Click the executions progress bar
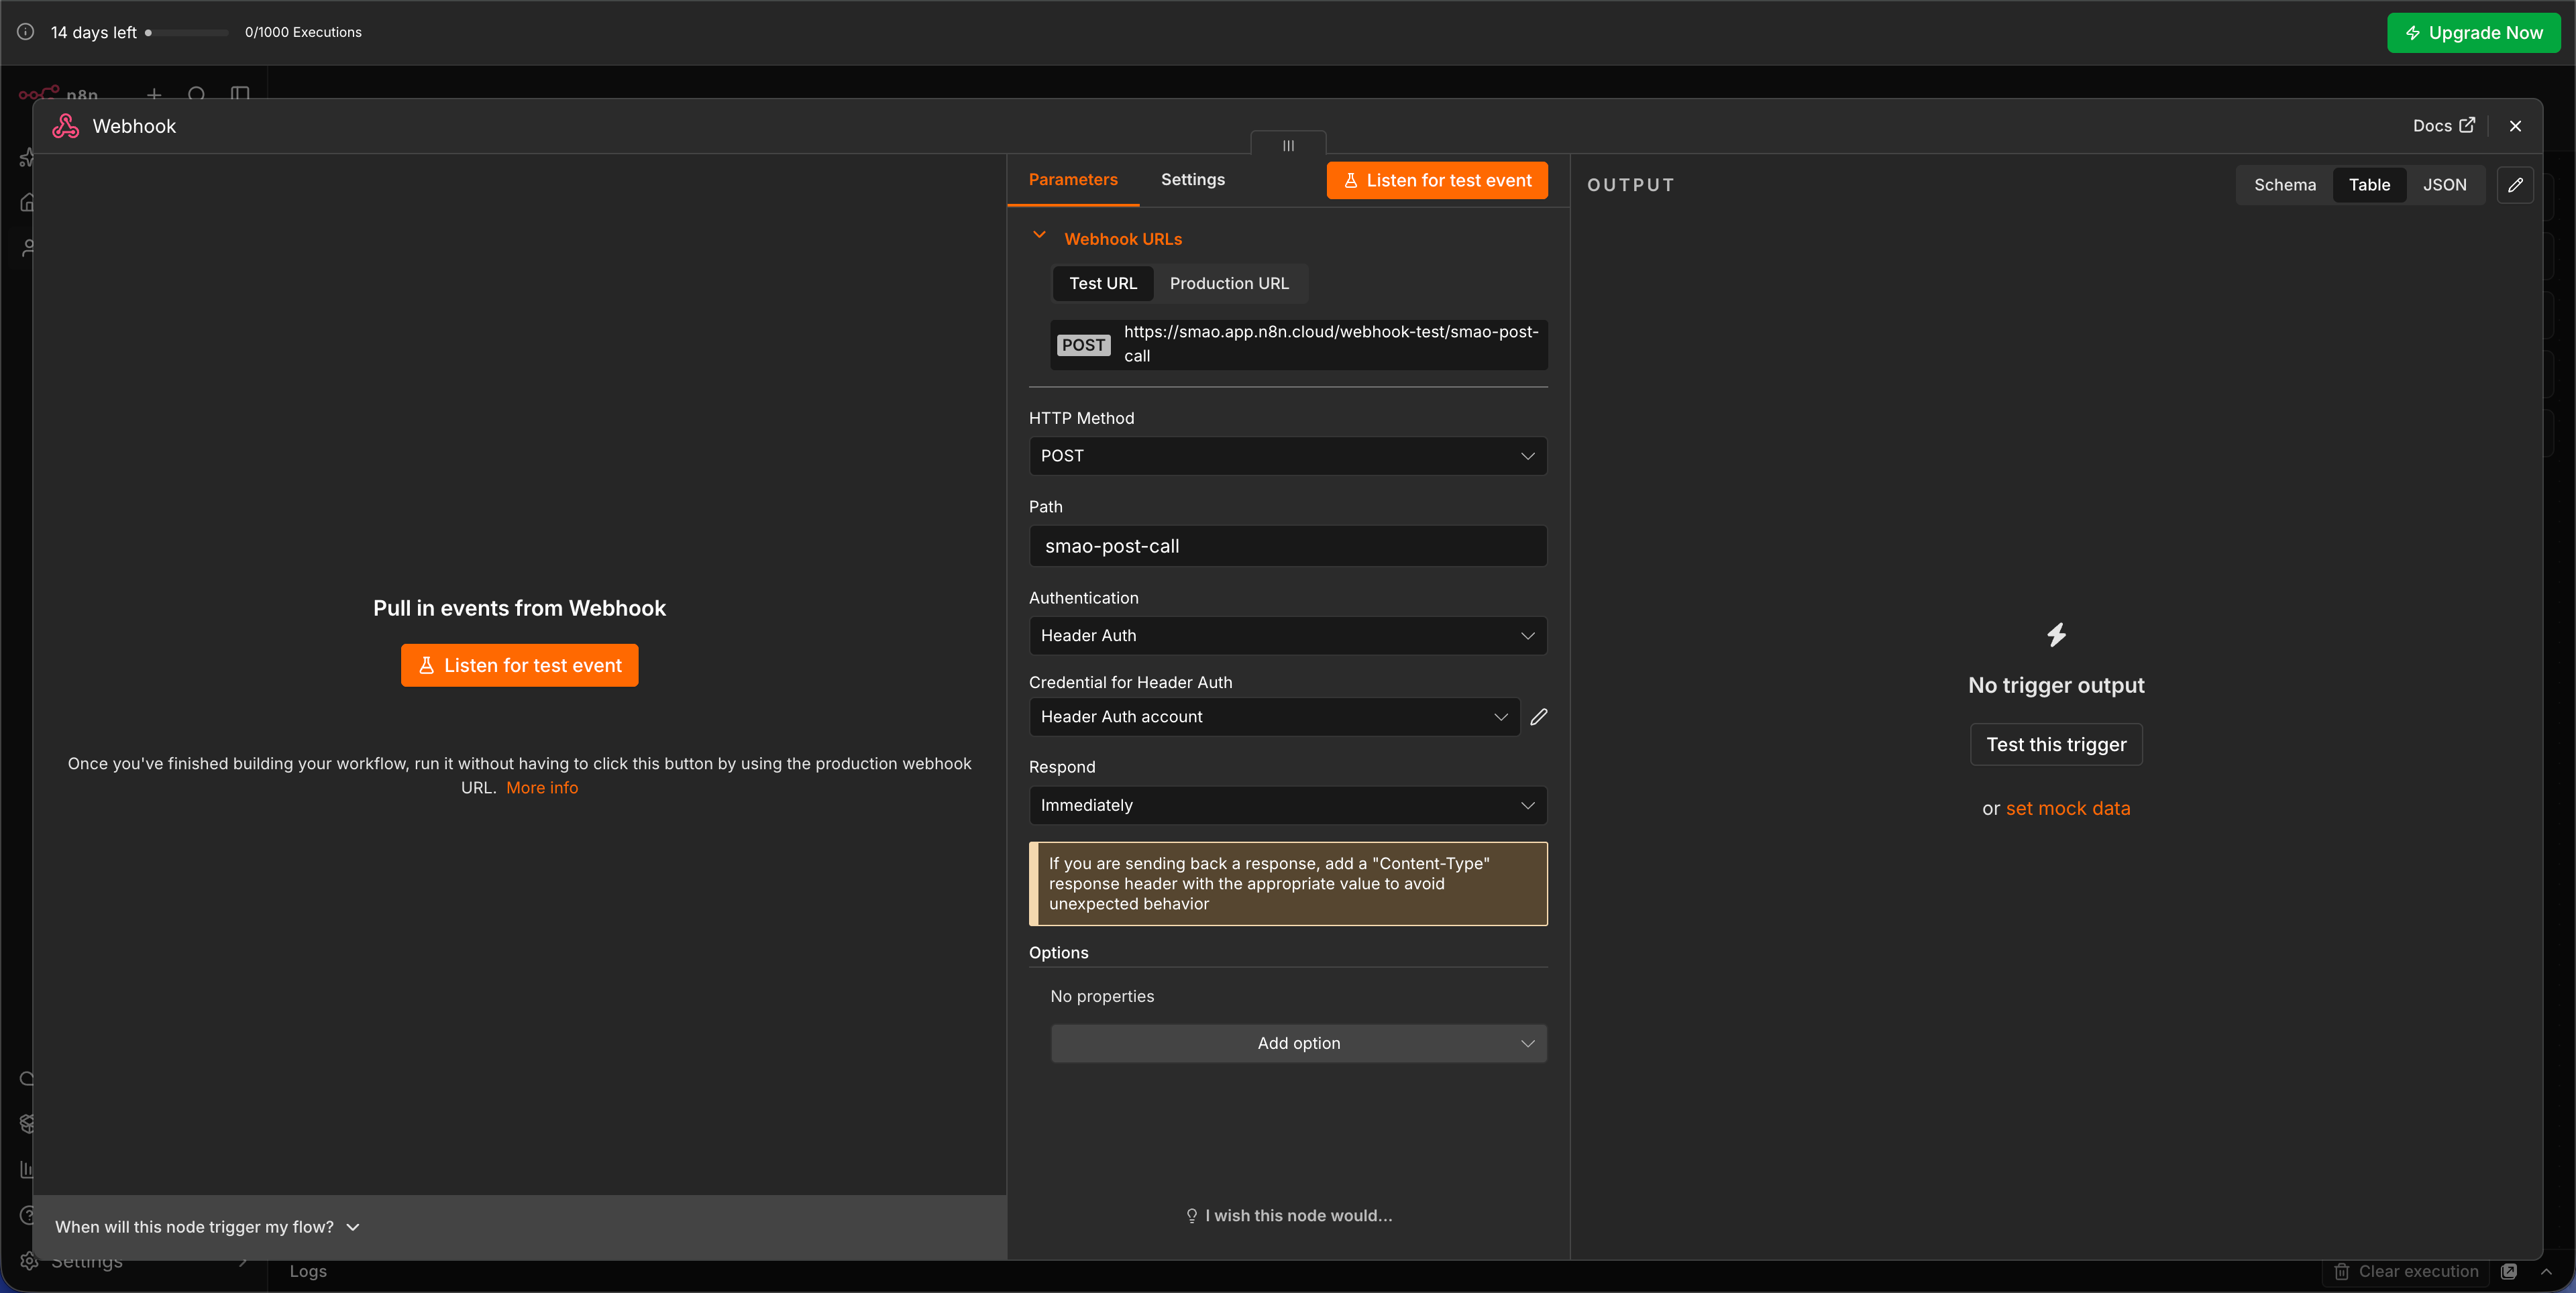2576x1293 pixels. 187,32
